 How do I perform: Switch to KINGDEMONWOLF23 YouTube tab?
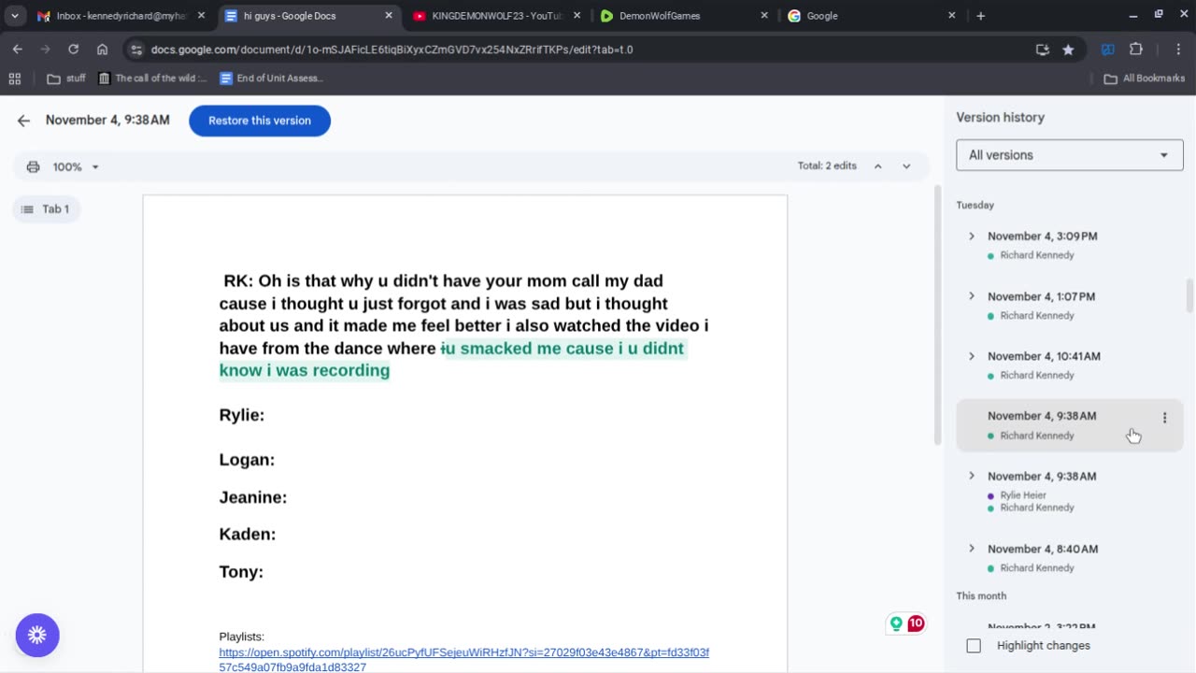[495, 16]
